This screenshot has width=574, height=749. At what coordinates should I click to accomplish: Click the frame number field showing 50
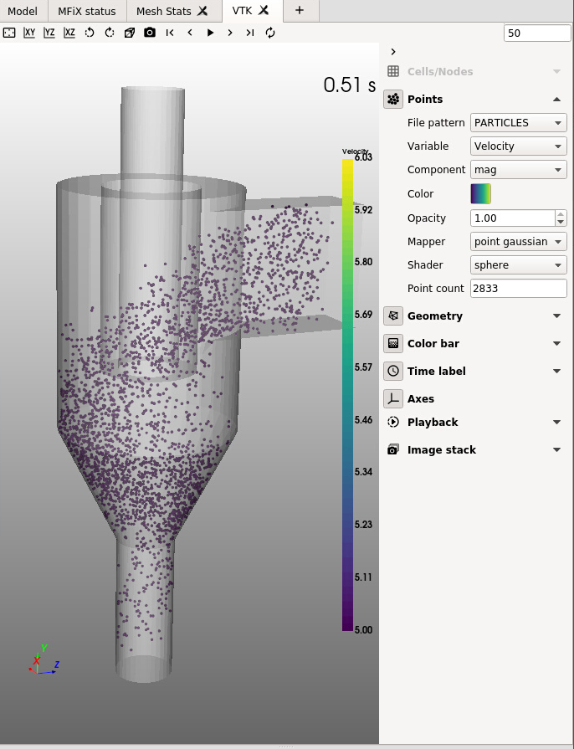(537, 33)
